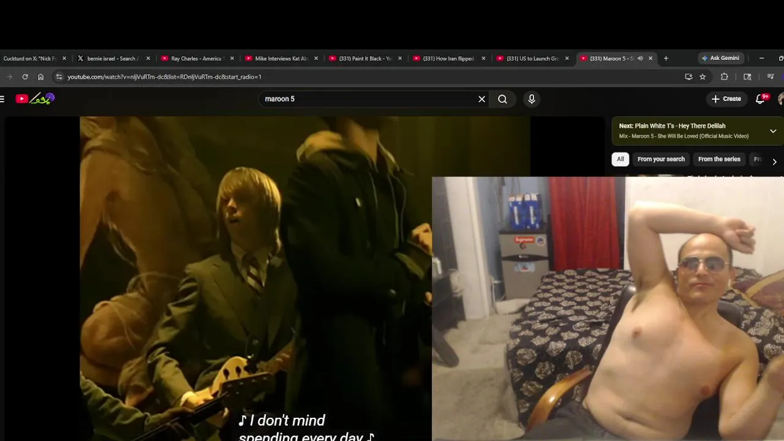Mute the Maroon 5 tab audio icon
The image size is (784, 441).
click(x=640, y=58)
